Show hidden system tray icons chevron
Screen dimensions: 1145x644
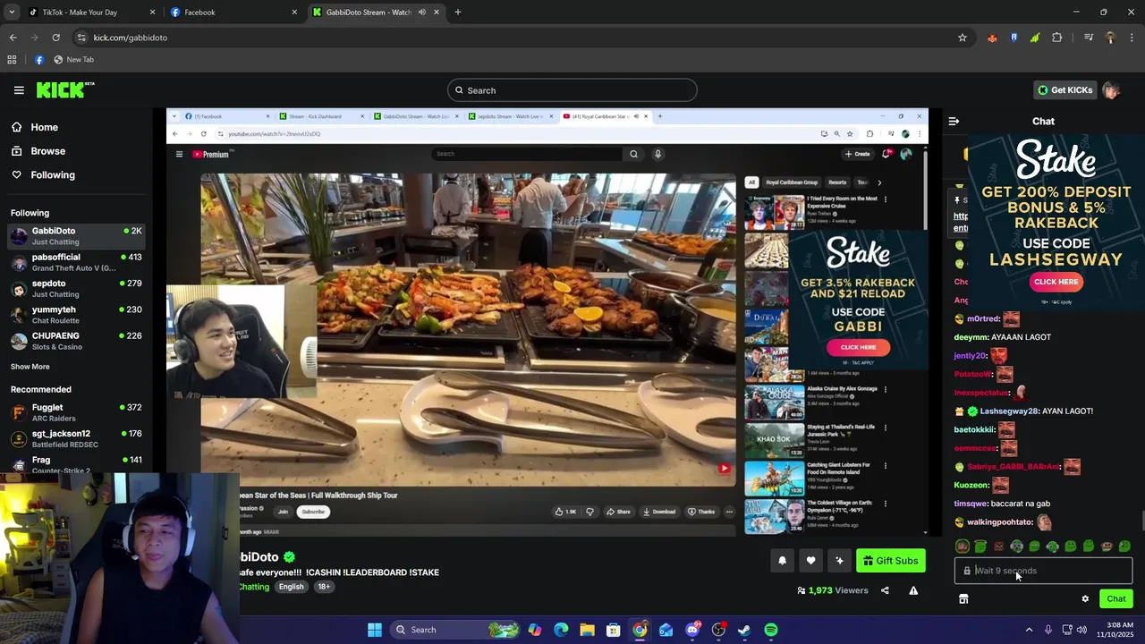pos(1029,630)
